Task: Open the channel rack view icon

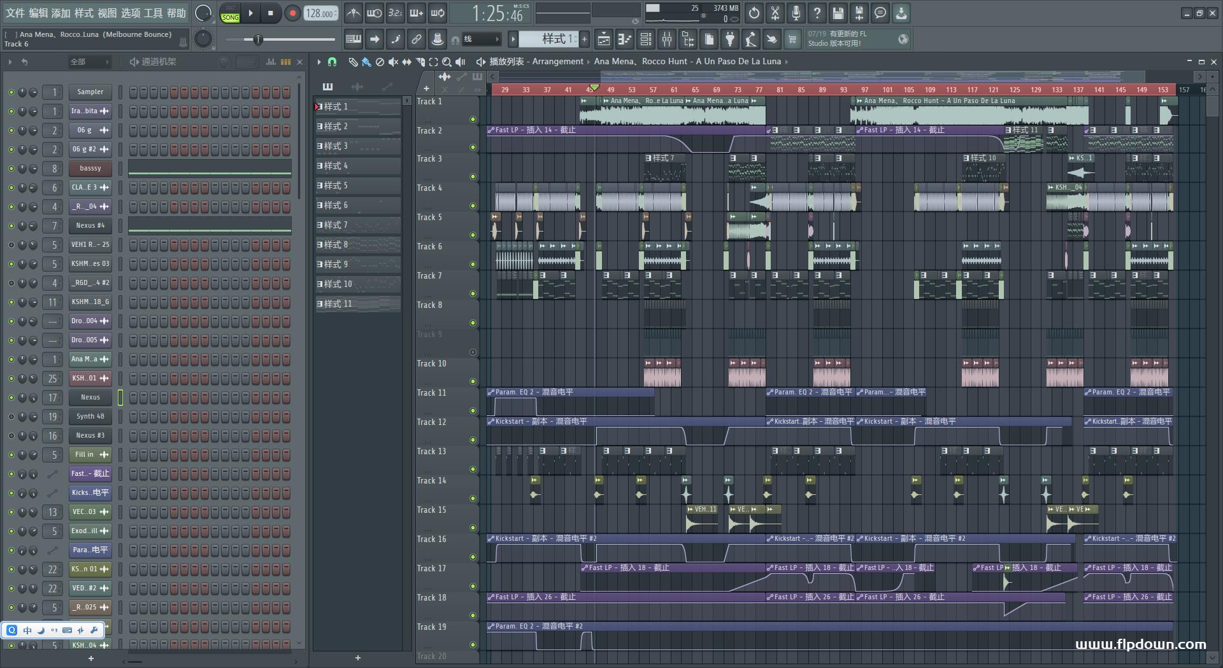Action: [x=646, y=39]
